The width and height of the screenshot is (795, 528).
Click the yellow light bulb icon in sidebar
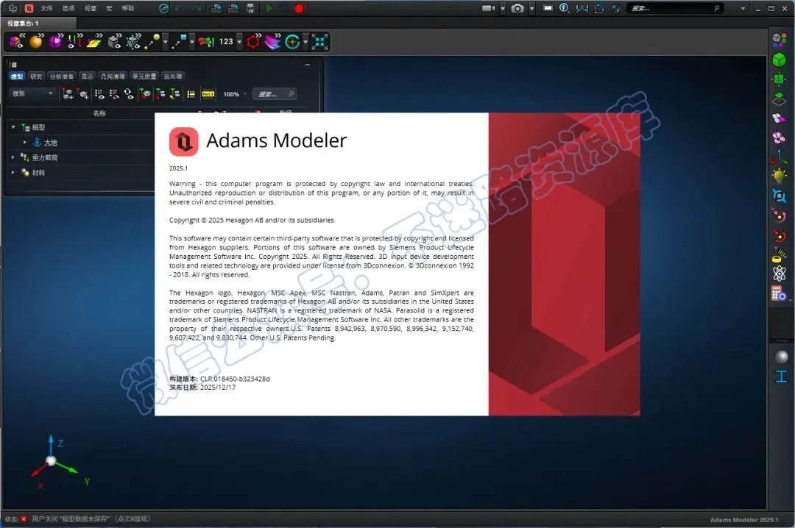(x=780, y=176)
